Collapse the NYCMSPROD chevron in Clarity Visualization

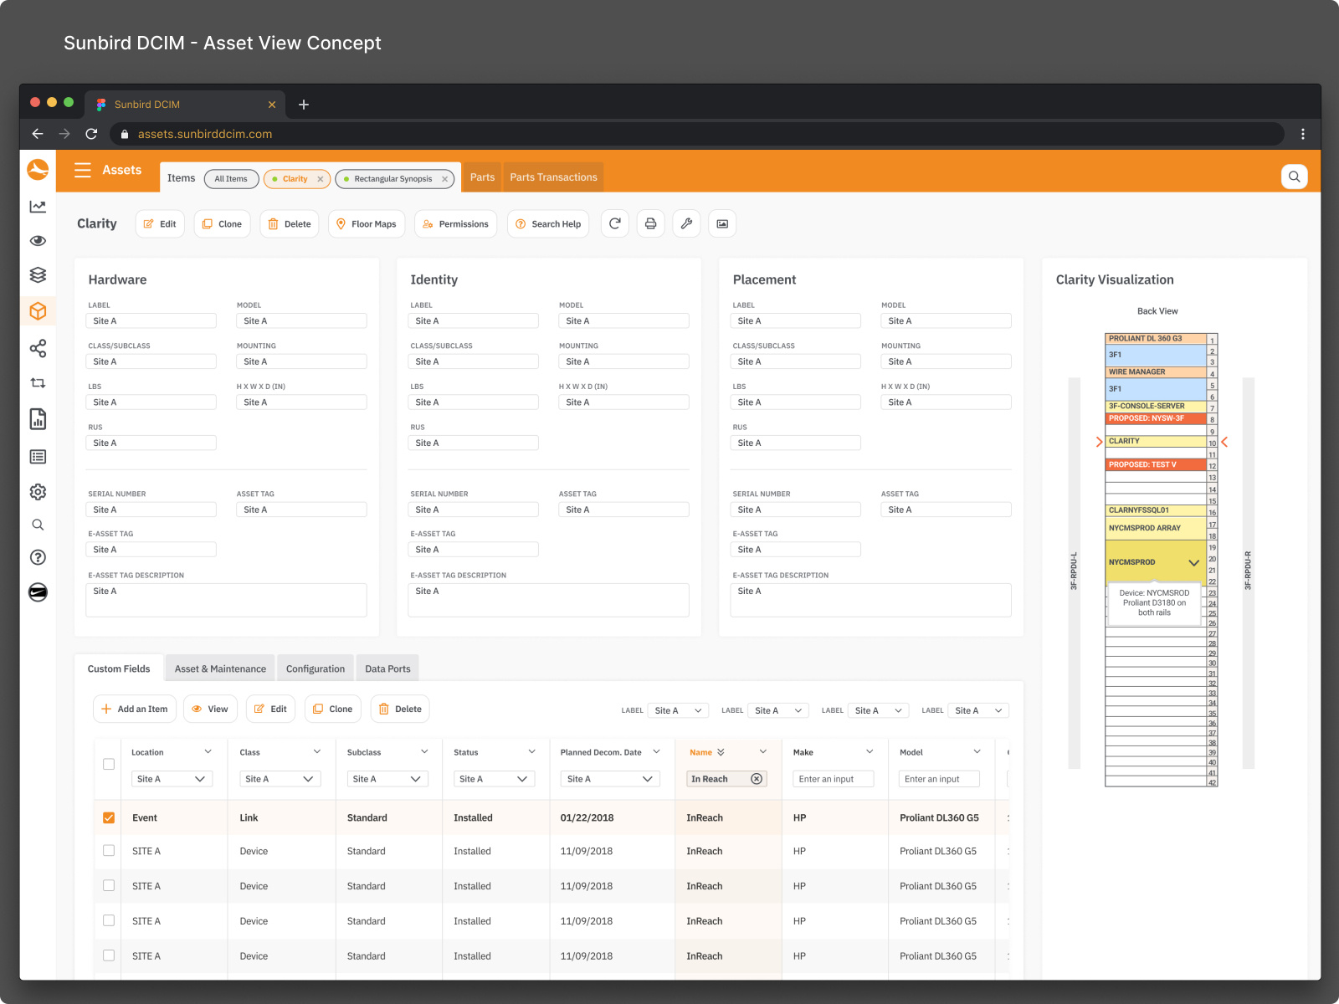(x=1195, y=563)
